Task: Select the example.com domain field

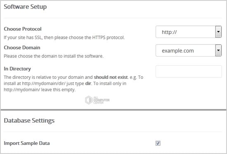Action: [x=189, y=50]
